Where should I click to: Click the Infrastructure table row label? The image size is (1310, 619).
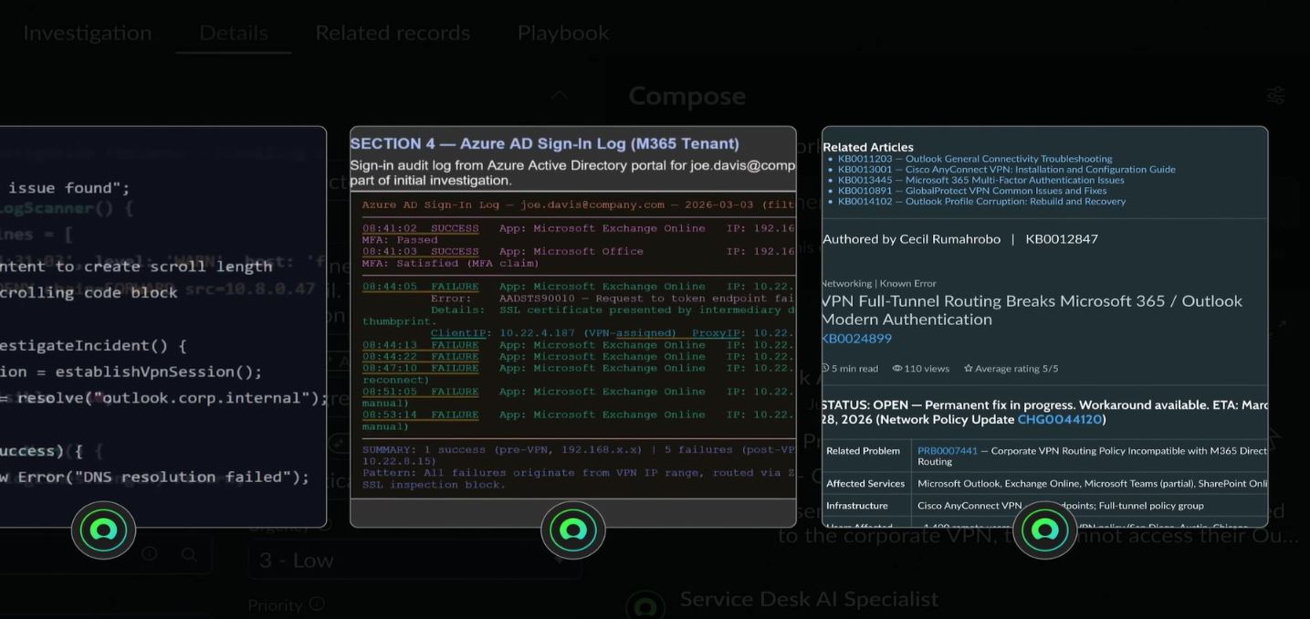click(x=857, y=506)
